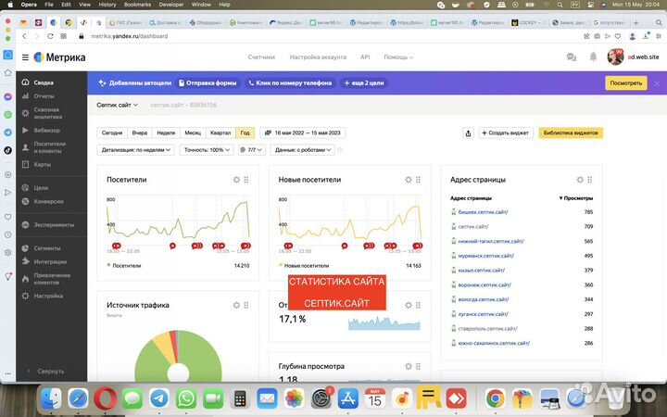This screenshot has height=417, width=667.
Task: Open the ad.web.site account avatar
Action: [x=615, y=57]
